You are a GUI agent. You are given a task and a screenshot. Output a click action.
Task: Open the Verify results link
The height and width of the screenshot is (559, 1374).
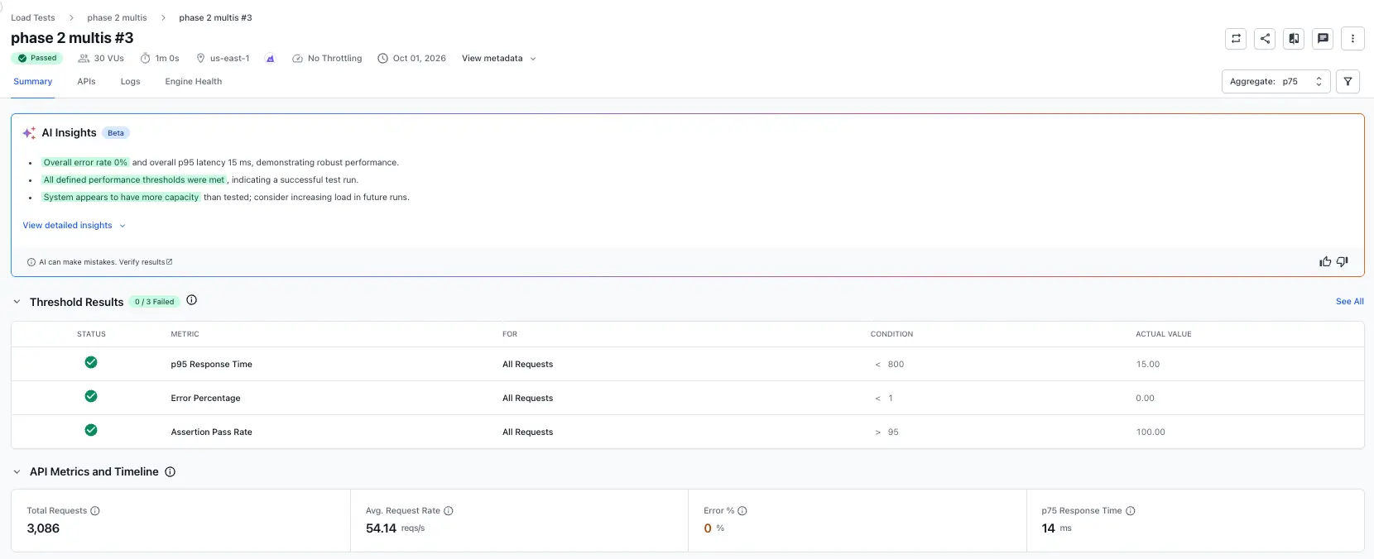146,262
